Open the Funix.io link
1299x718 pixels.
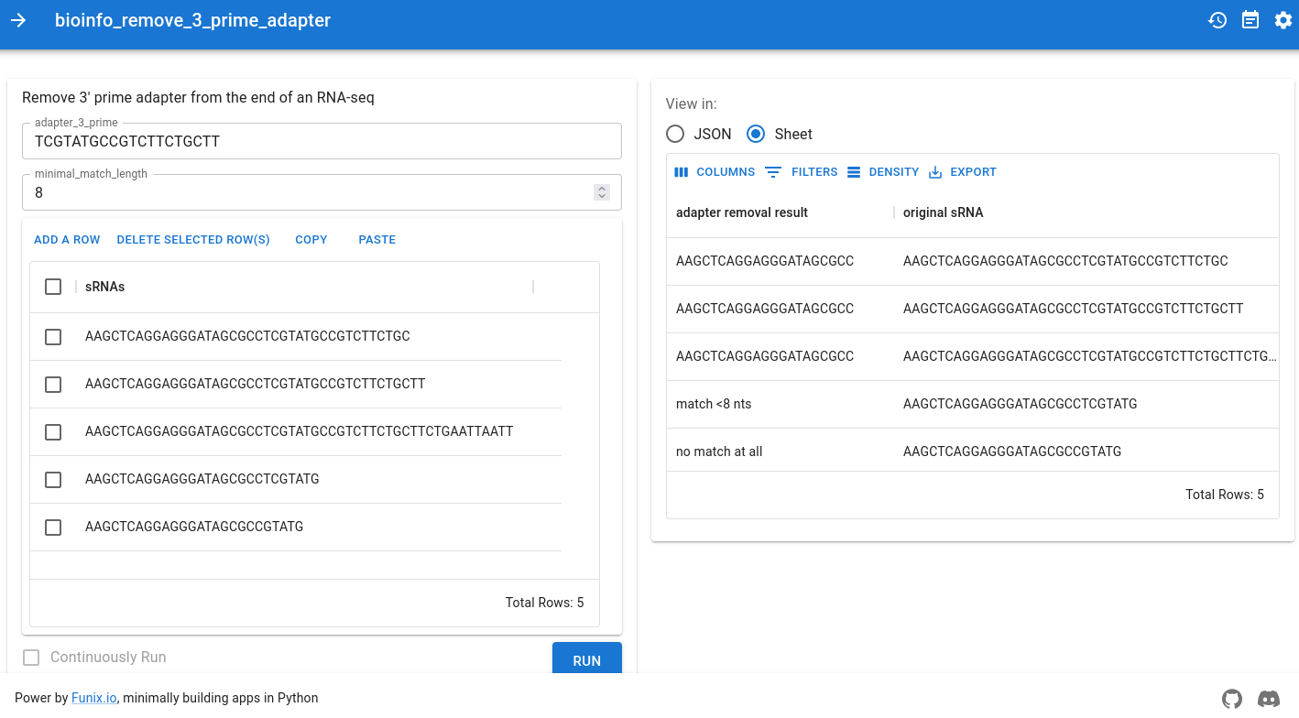point(94,698)
